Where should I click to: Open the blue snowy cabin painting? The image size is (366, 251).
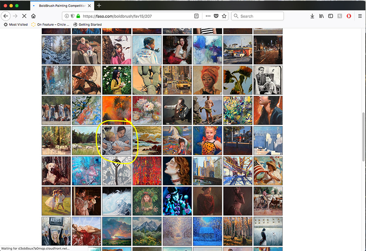click(207, 231)
